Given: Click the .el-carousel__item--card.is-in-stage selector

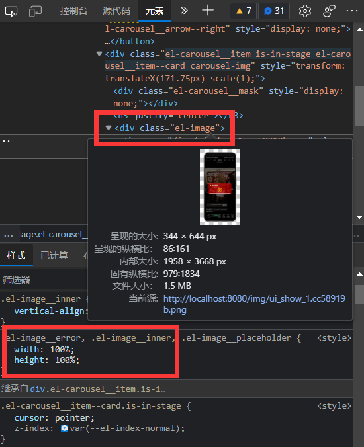Looking at the screenshot, I should pyautogui.click(x=91, y=405).
